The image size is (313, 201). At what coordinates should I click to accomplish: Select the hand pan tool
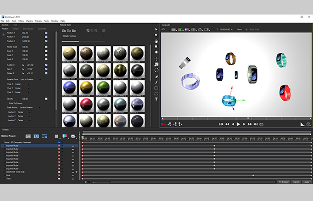click(x=156, y=41)
